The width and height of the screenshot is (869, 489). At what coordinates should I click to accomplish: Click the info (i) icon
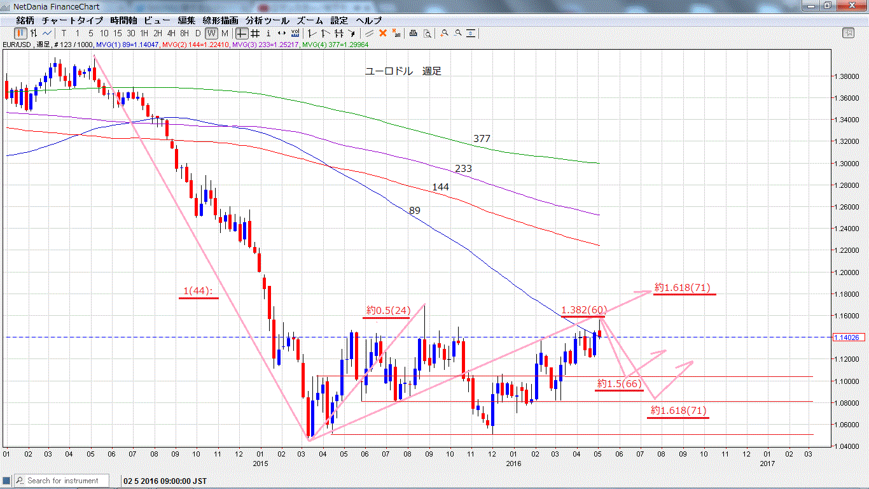pyautogui.click(x=268, y=32)
